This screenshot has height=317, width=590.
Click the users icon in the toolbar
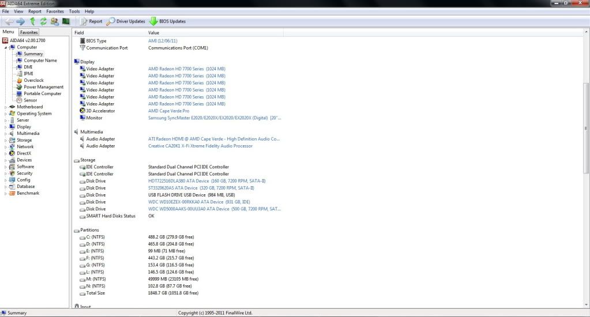(55, 21)
